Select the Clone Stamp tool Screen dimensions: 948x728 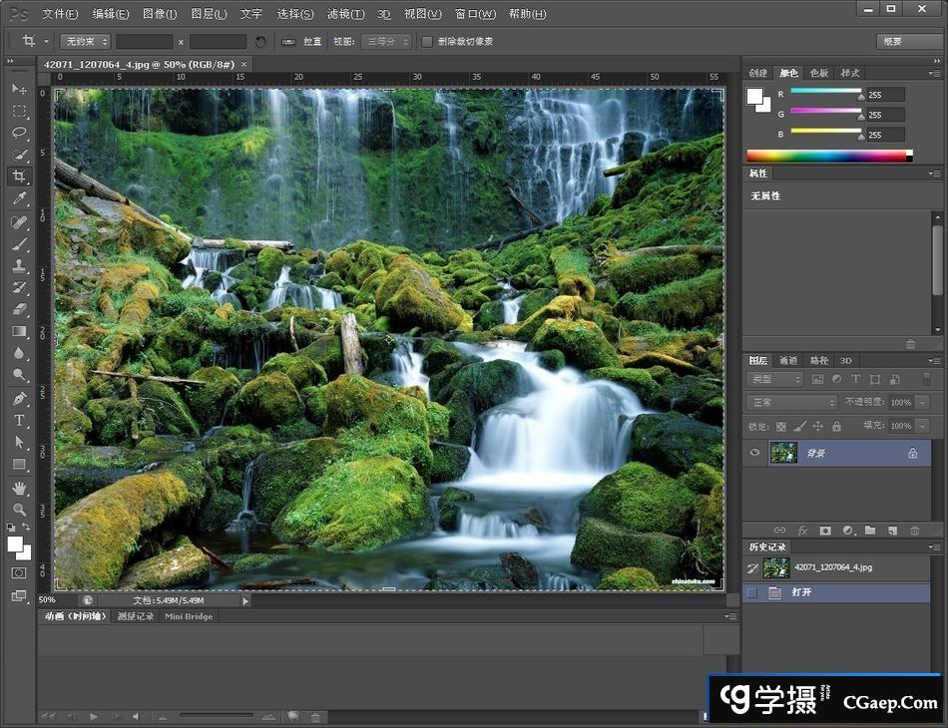[20, 264]
